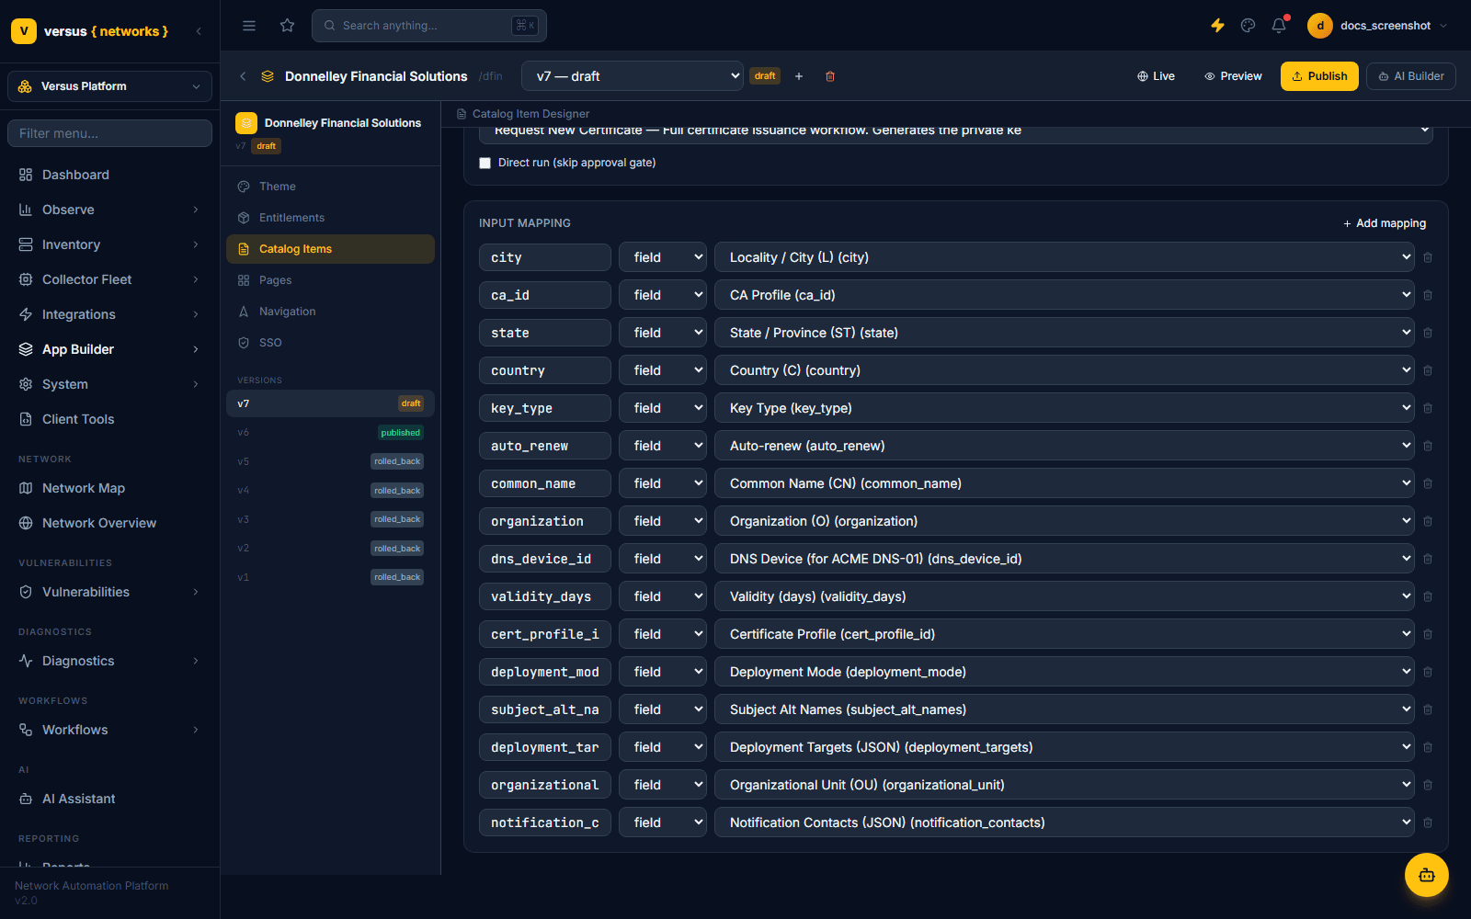This screenshot has height=919, width=1471.
Task: Delete the validity_days mapping row
Action: click(1428, 596)
